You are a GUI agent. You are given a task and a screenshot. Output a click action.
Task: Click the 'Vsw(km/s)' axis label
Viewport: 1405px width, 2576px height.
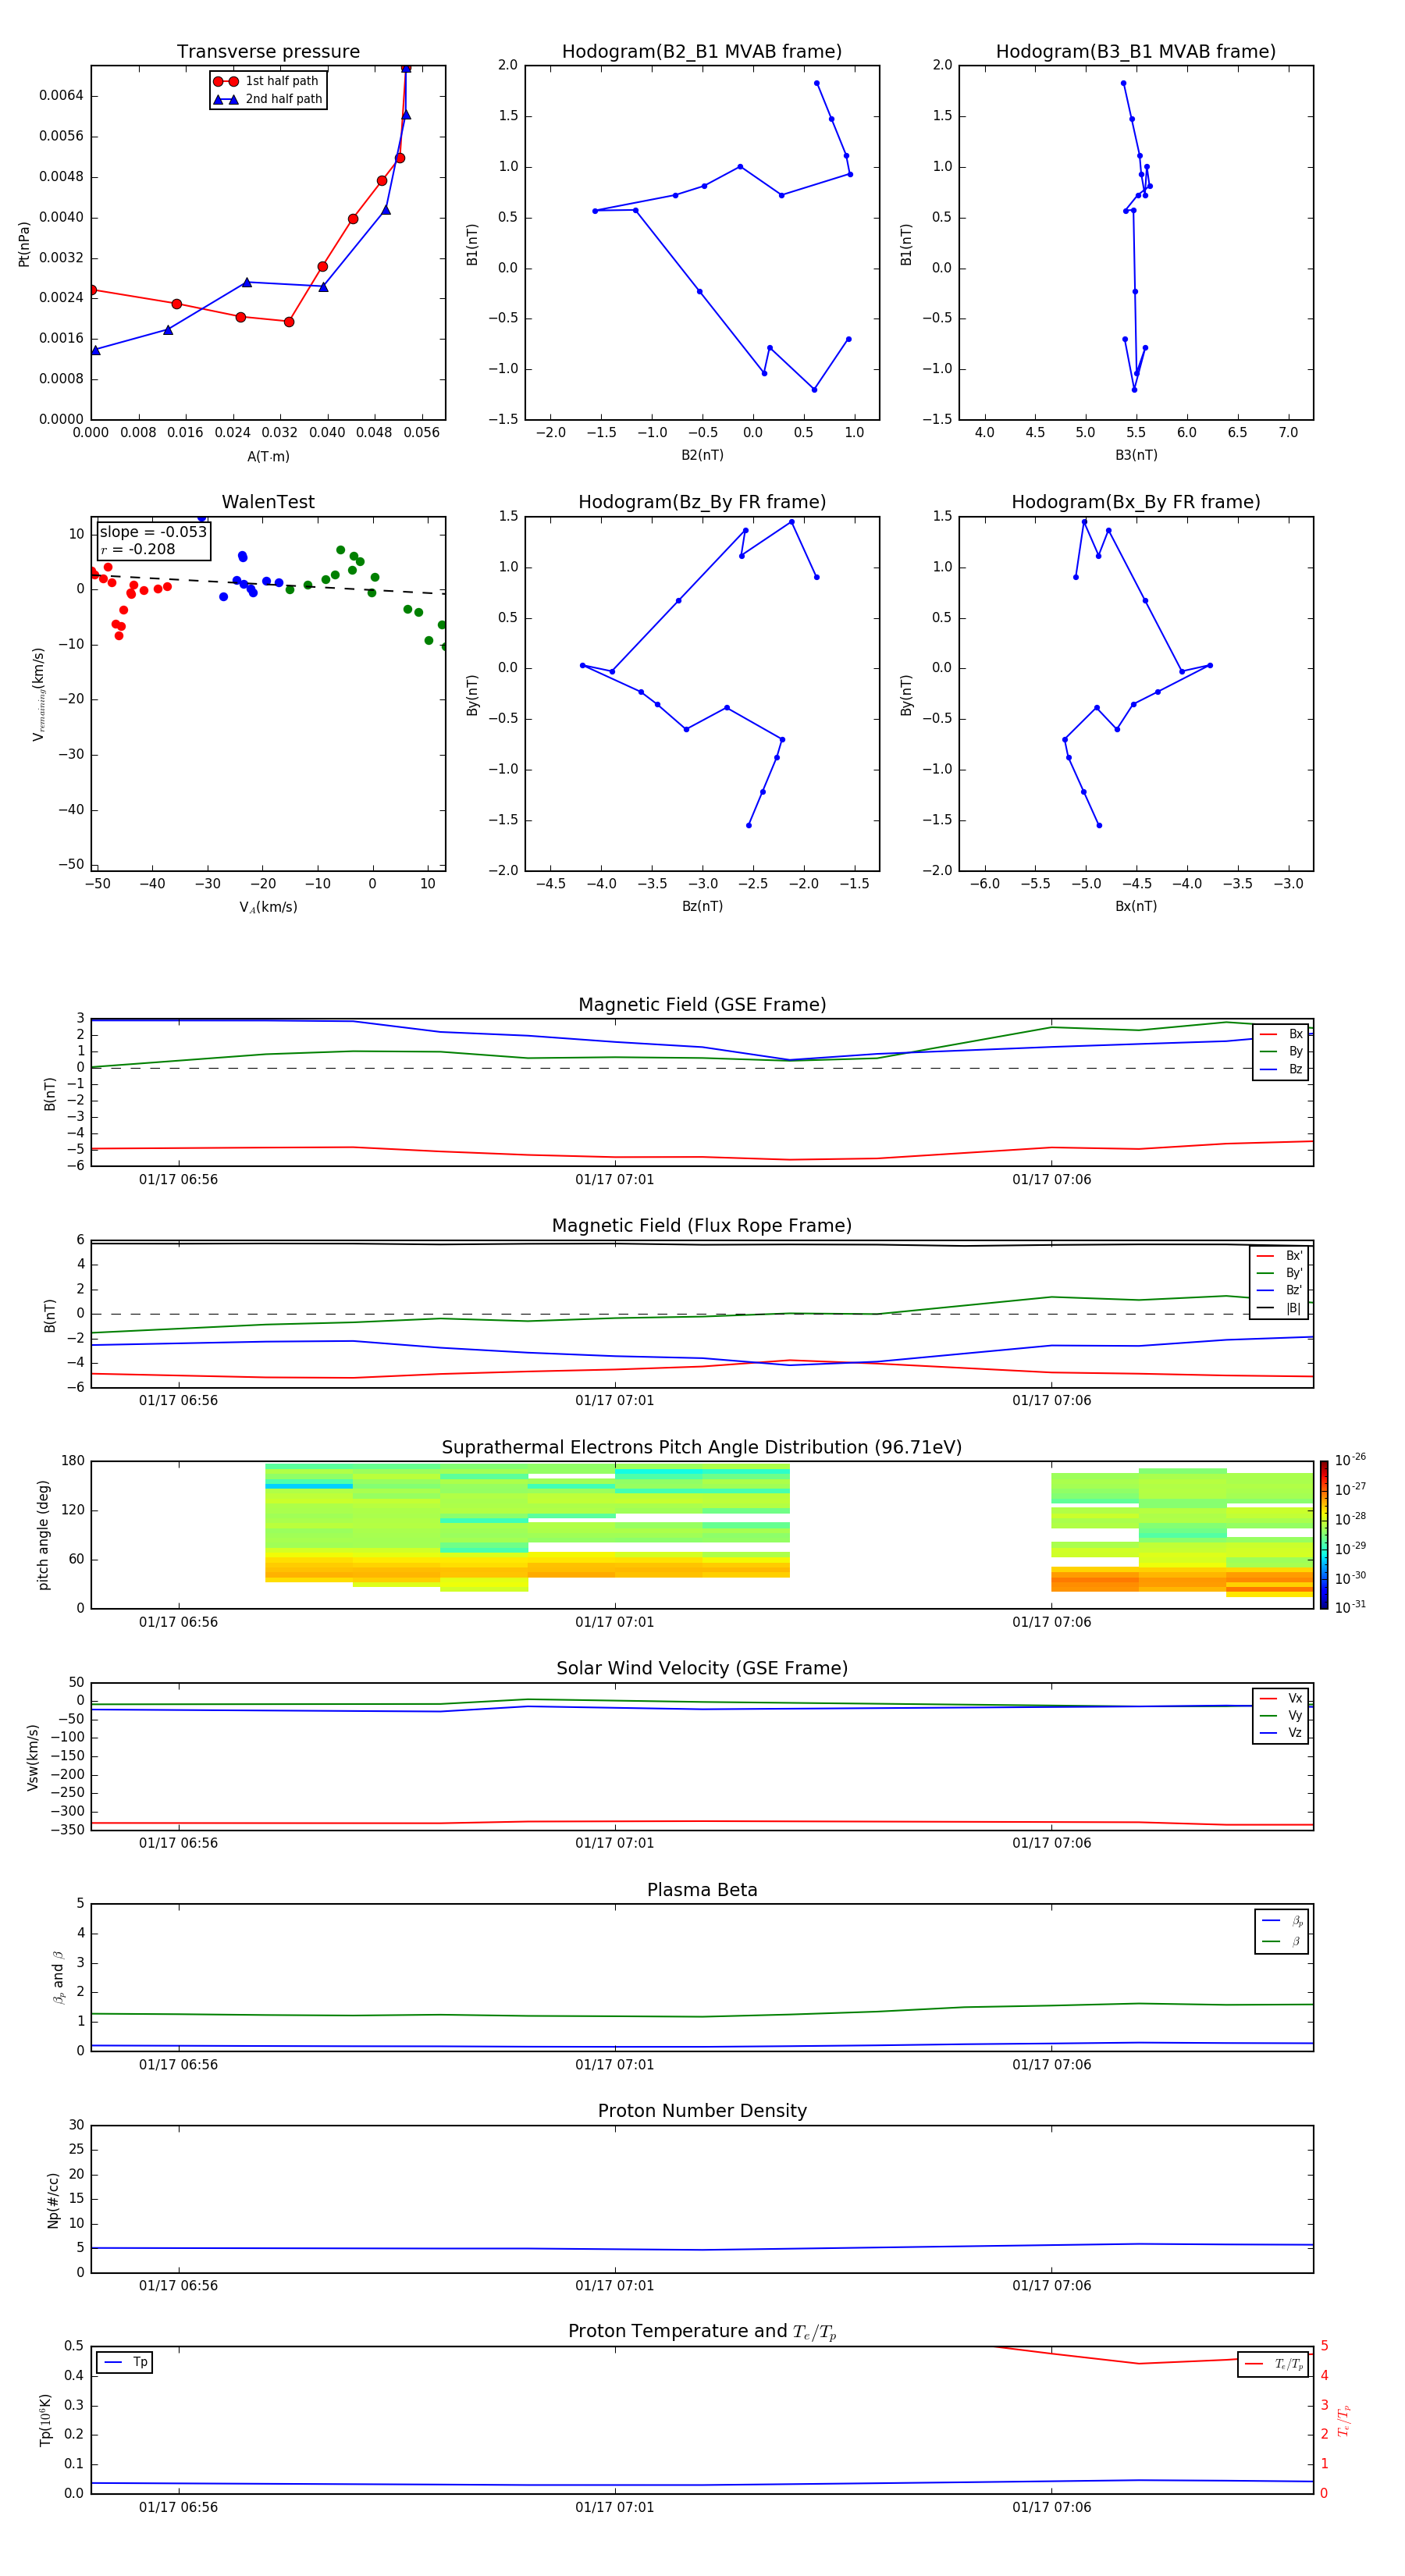pos(32,1757)
